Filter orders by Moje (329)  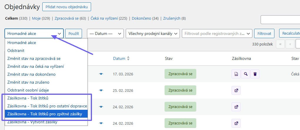(x=41, y=18)
